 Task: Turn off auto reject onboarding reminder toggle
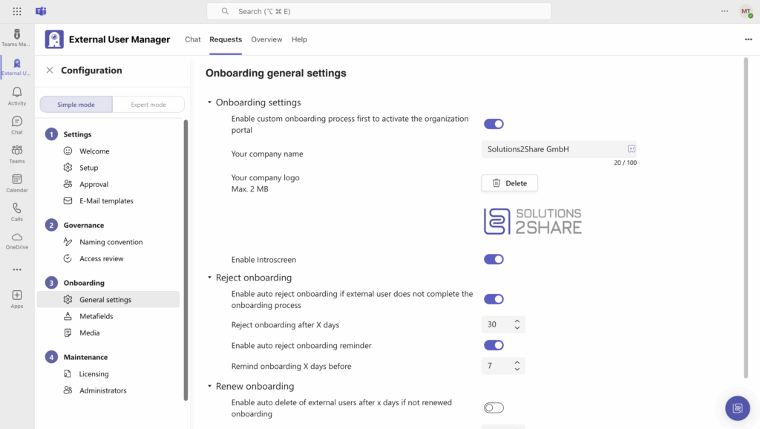(494, 345)
